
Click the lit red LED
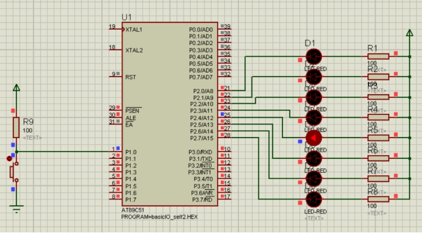(313, 137)
